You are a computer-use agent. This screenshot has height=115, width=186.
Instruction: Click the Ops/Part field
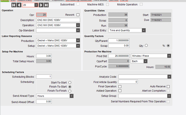point(119,61)
